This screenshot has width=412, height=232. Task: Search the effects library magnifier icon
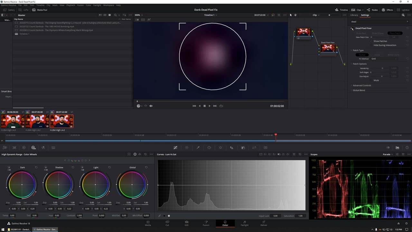point(403,15)
